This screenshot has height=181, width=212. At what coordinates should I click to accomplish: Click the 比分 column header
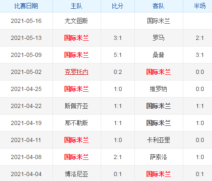118,6
